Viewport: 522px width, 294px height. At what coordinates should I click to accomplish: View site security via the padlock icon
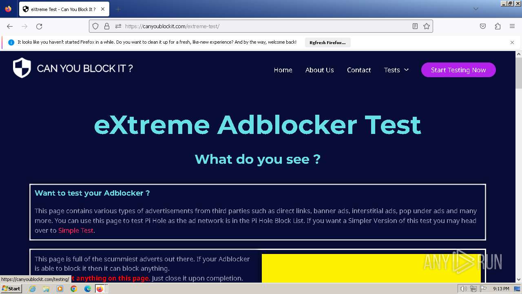(x=107, y=26)
